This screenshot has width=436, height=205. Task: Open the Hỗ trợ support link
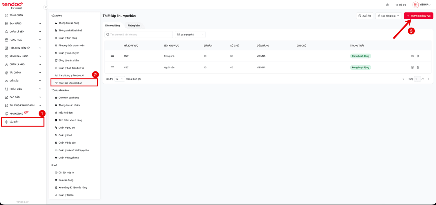click(x=401, y=5)
